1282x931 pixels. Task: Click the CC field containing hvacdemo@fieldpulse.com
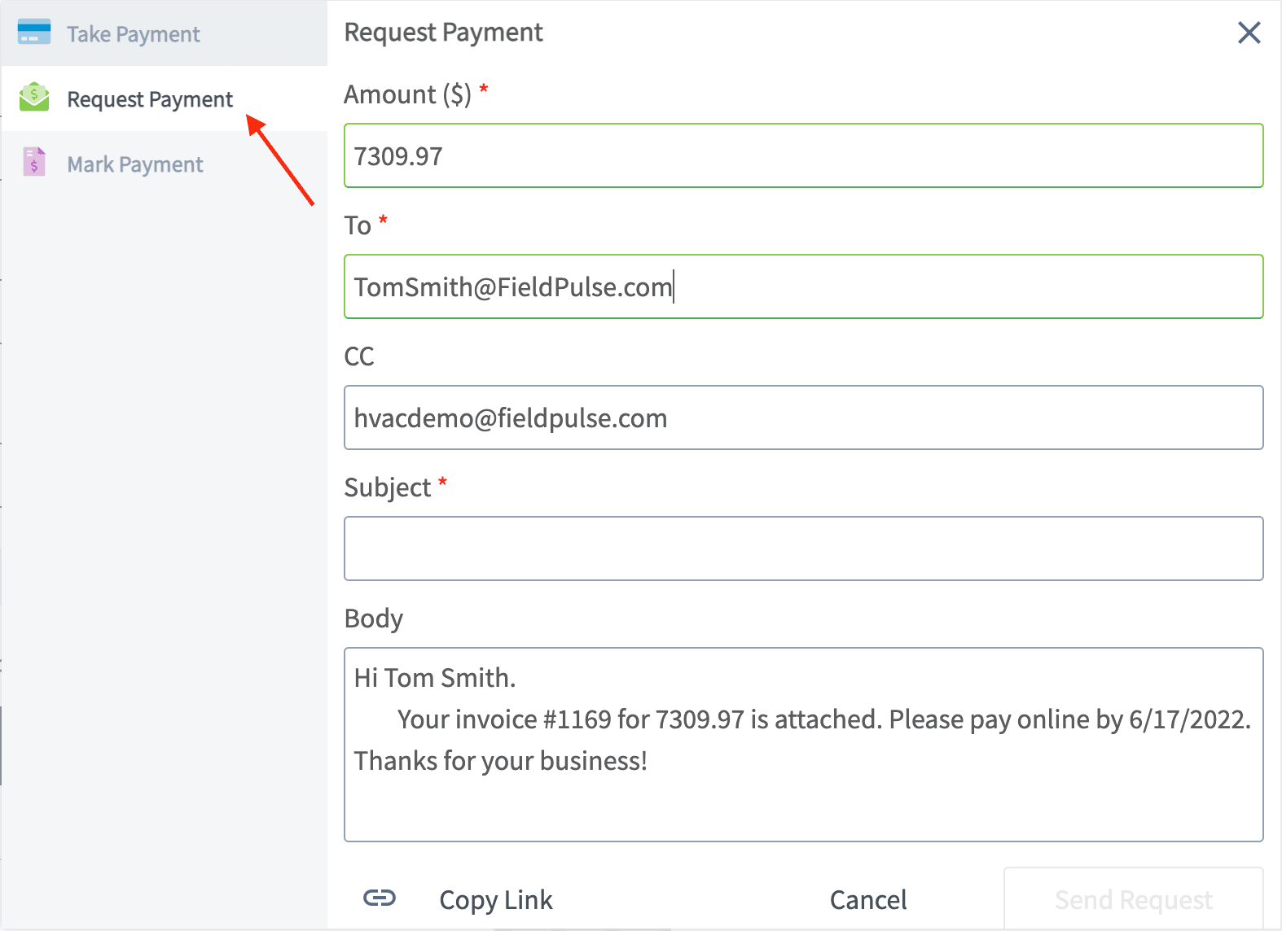(x=803, y=417)
